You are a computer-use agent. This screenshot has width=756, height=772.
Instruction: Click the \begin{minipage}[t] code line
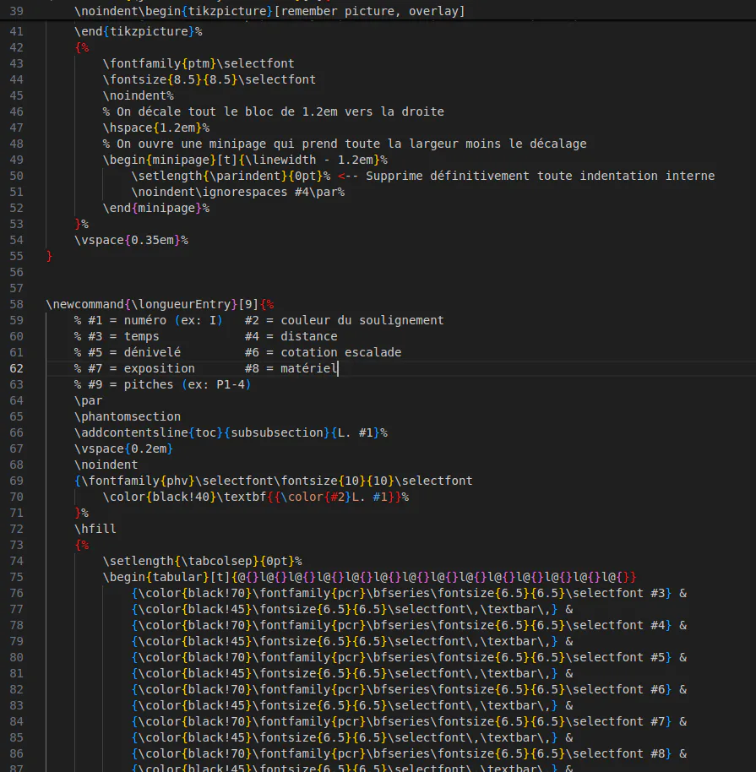coord(245,160)
